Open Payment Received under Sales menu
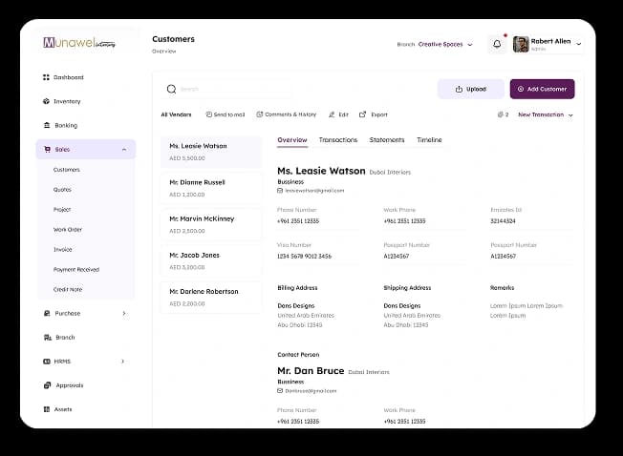Image resolution: width=623 pixels, height=456 pixels. pos(76,270)
